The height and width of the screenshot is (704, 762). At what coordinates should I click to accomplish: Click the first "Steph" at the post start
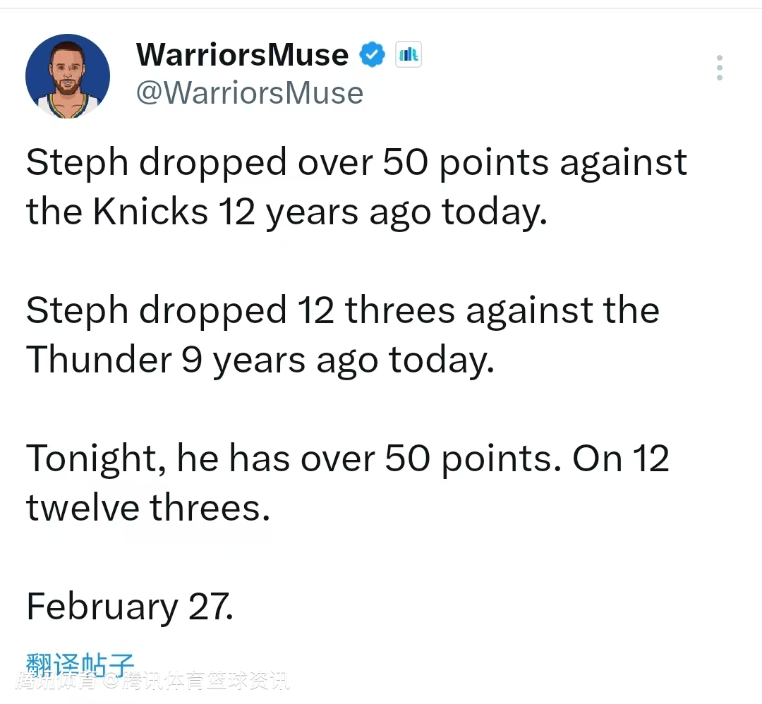click(77, 163)
